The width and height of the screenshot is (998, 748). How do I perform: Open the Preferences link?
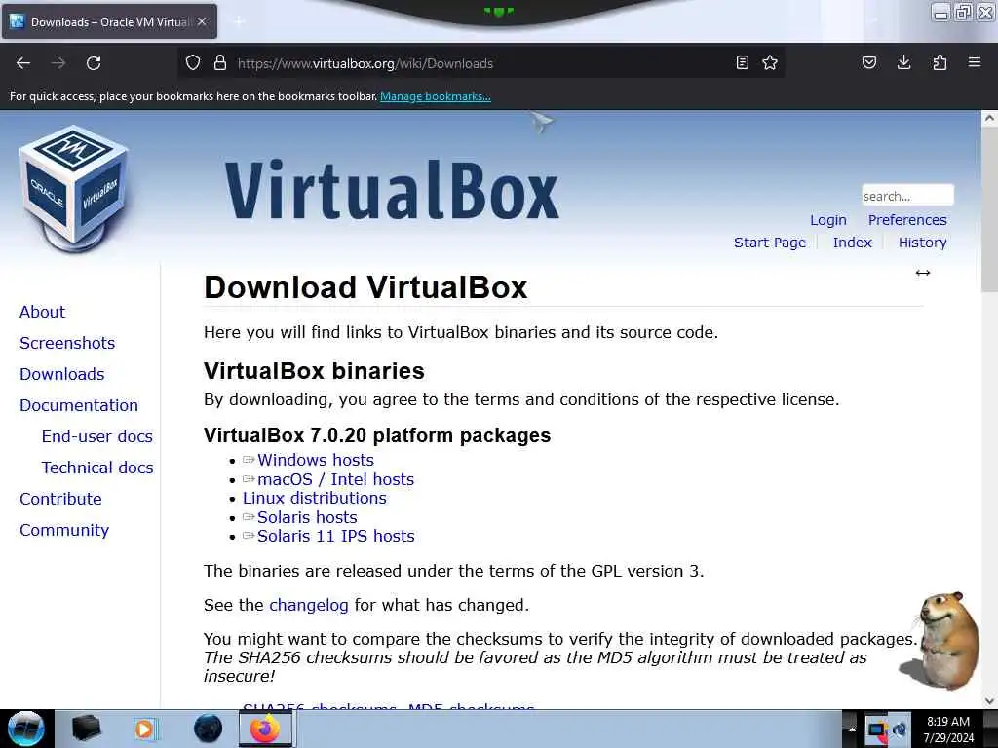click(907, 220)
